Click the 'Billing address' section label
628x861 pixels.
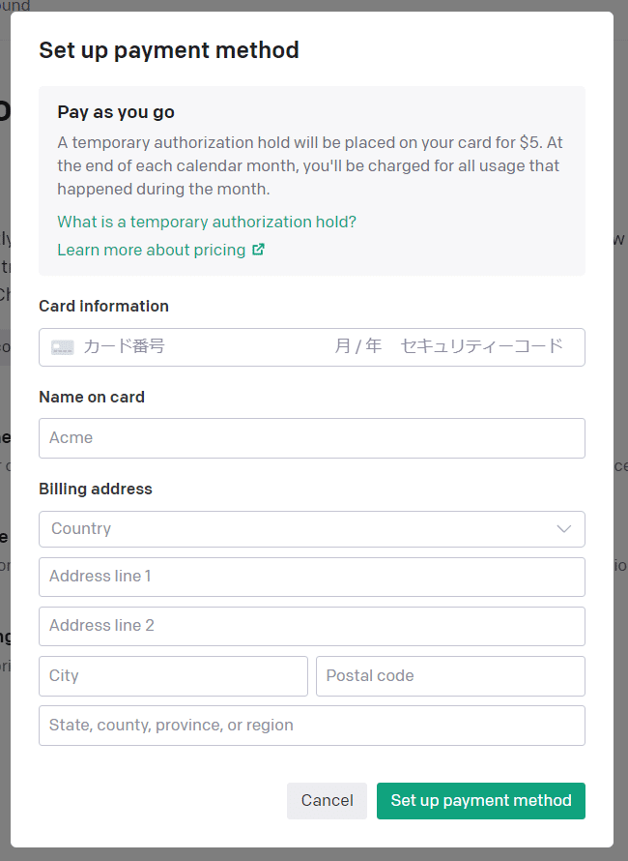click(96, 489)
